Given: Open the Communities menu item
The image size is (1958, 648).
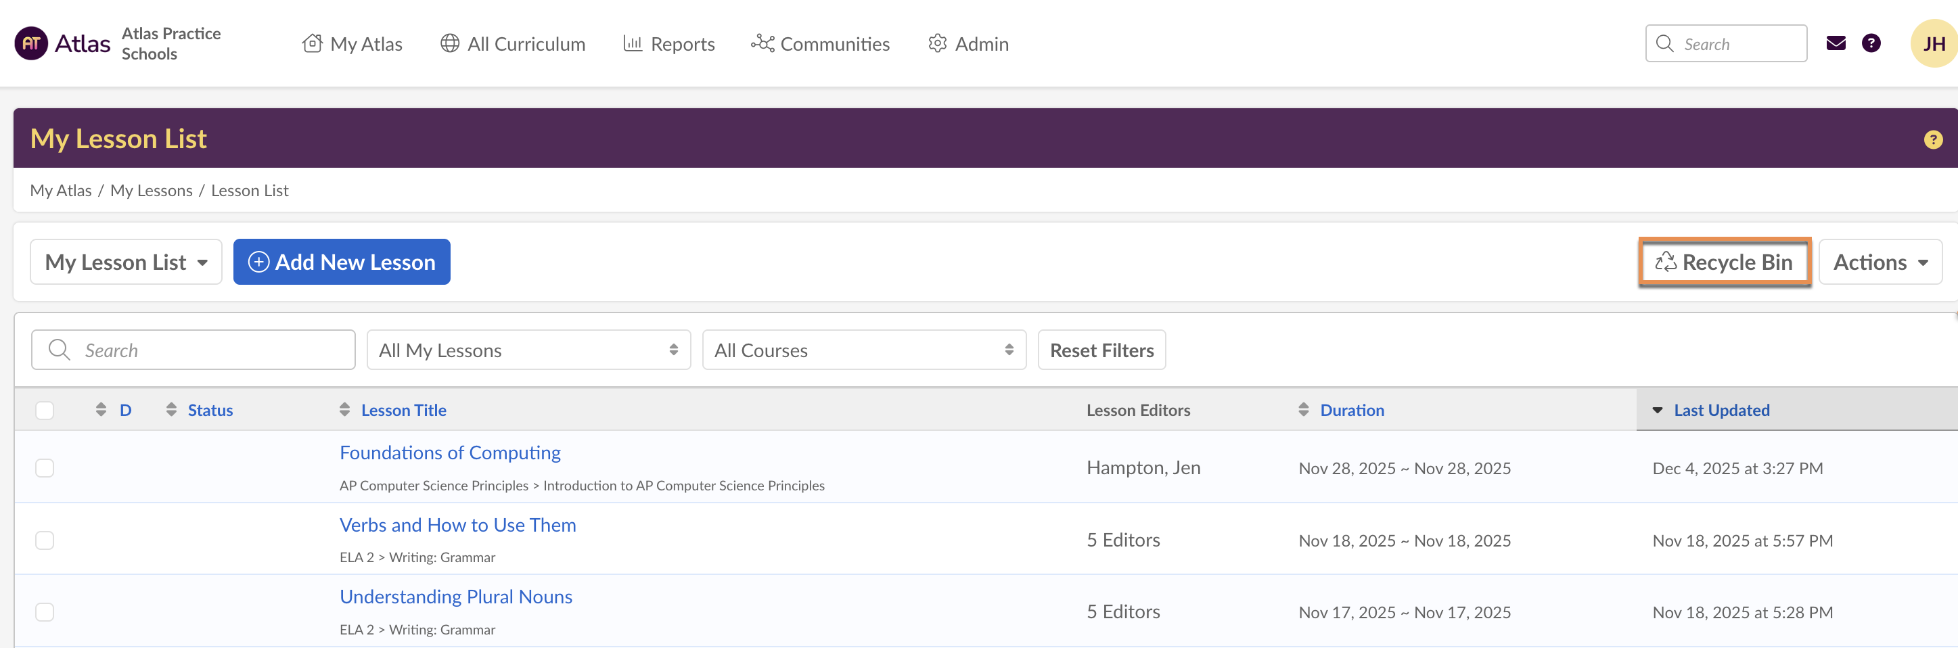Looking at the screenshot, I should (x=820, y=44).
